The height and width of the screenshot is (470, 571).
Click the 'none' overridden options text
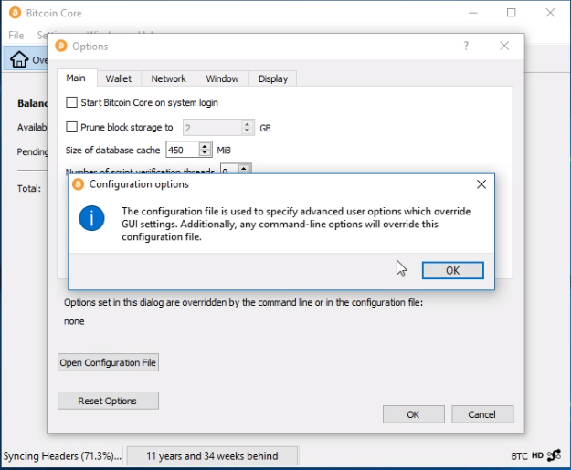[x=74, y=321]
